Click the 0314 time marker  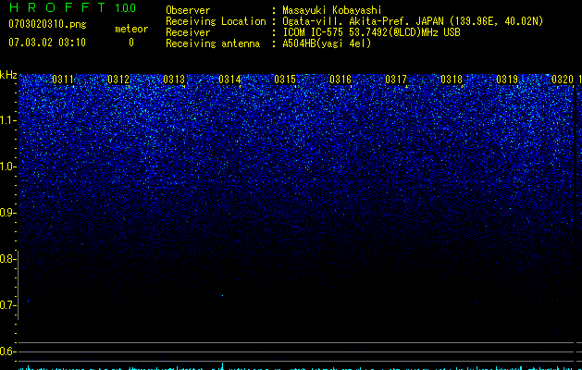(x=229, y=80)
